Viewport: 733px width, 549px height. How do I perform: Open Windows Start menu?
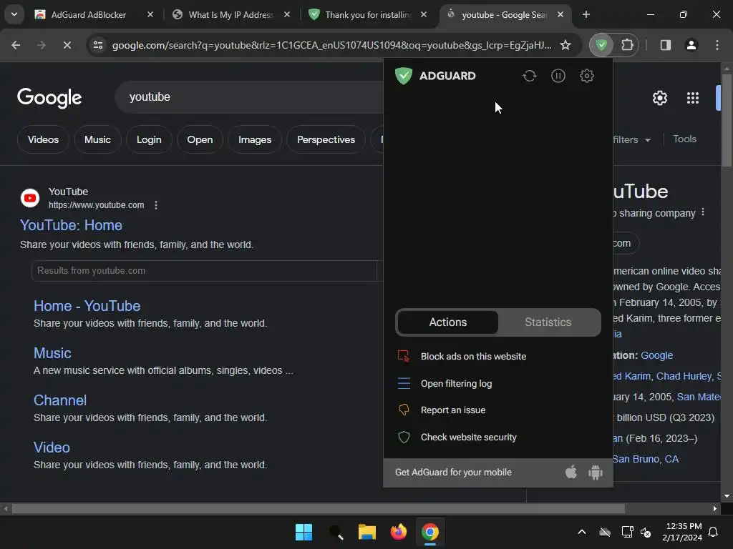click(304, 532)
